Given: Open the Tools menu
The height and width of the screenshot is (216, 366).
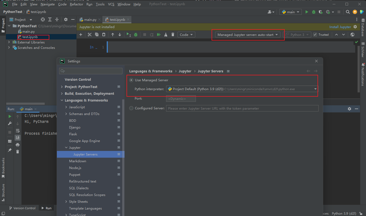Looking at the screenshot, I should pos(100,4).
